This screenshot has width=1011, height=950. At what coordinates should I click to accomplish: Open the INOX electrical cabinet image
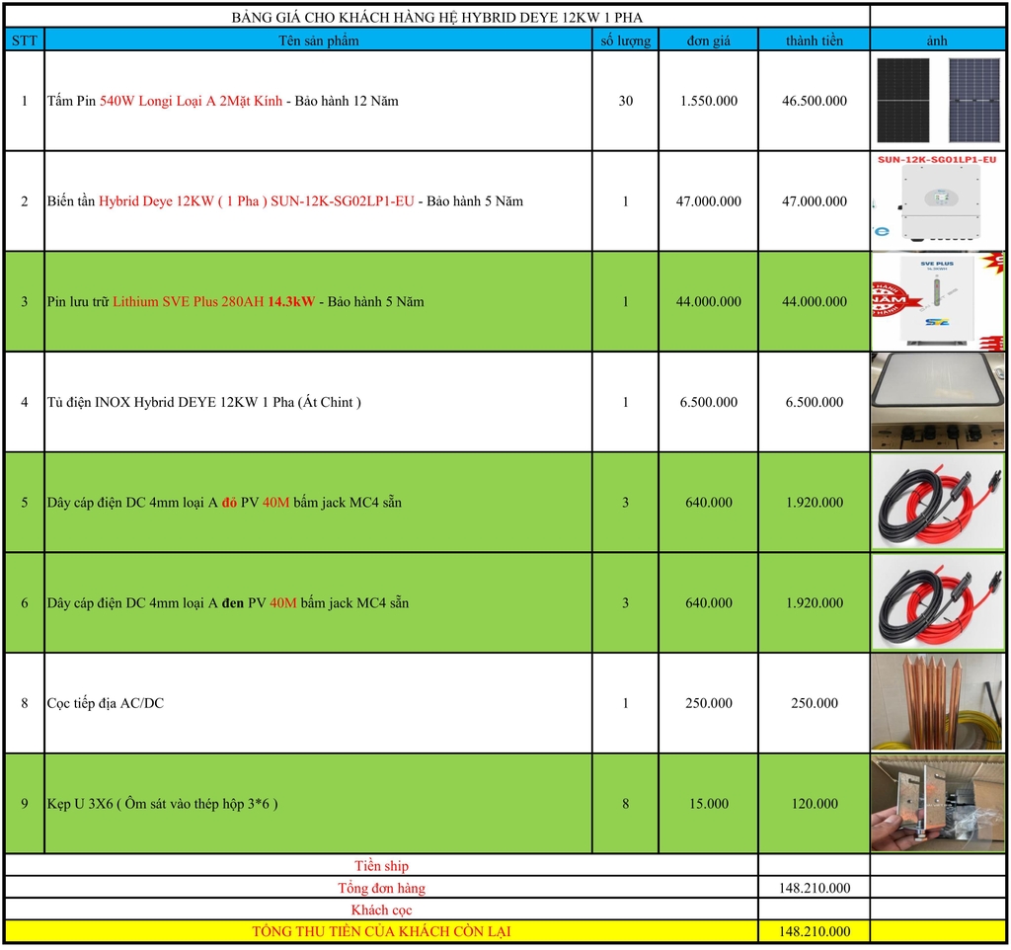point(937,402)
